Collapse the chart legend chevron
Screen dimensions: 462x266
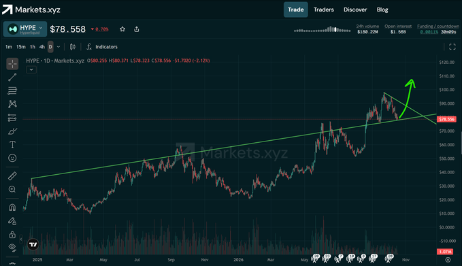click(31, 69)
